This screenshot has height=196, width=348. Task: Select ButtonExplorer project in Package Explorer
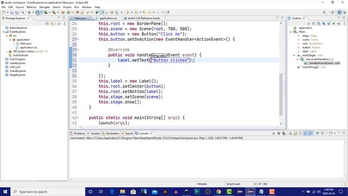click(x=18, y=28)
